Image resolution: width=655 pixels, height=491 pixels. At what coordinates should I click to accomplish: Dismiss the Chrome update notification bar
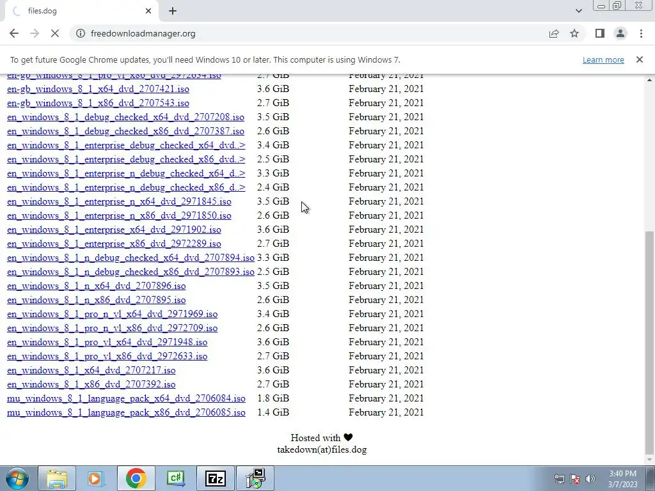pos(640,59)
